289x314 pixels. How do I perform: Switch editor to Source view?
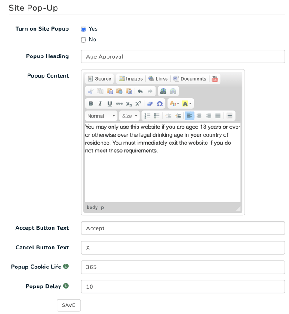[100, 79]
